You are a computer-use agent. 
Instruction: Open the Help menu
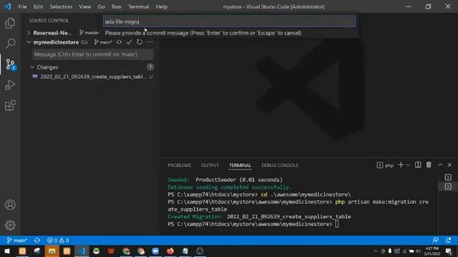click(161, 6)
